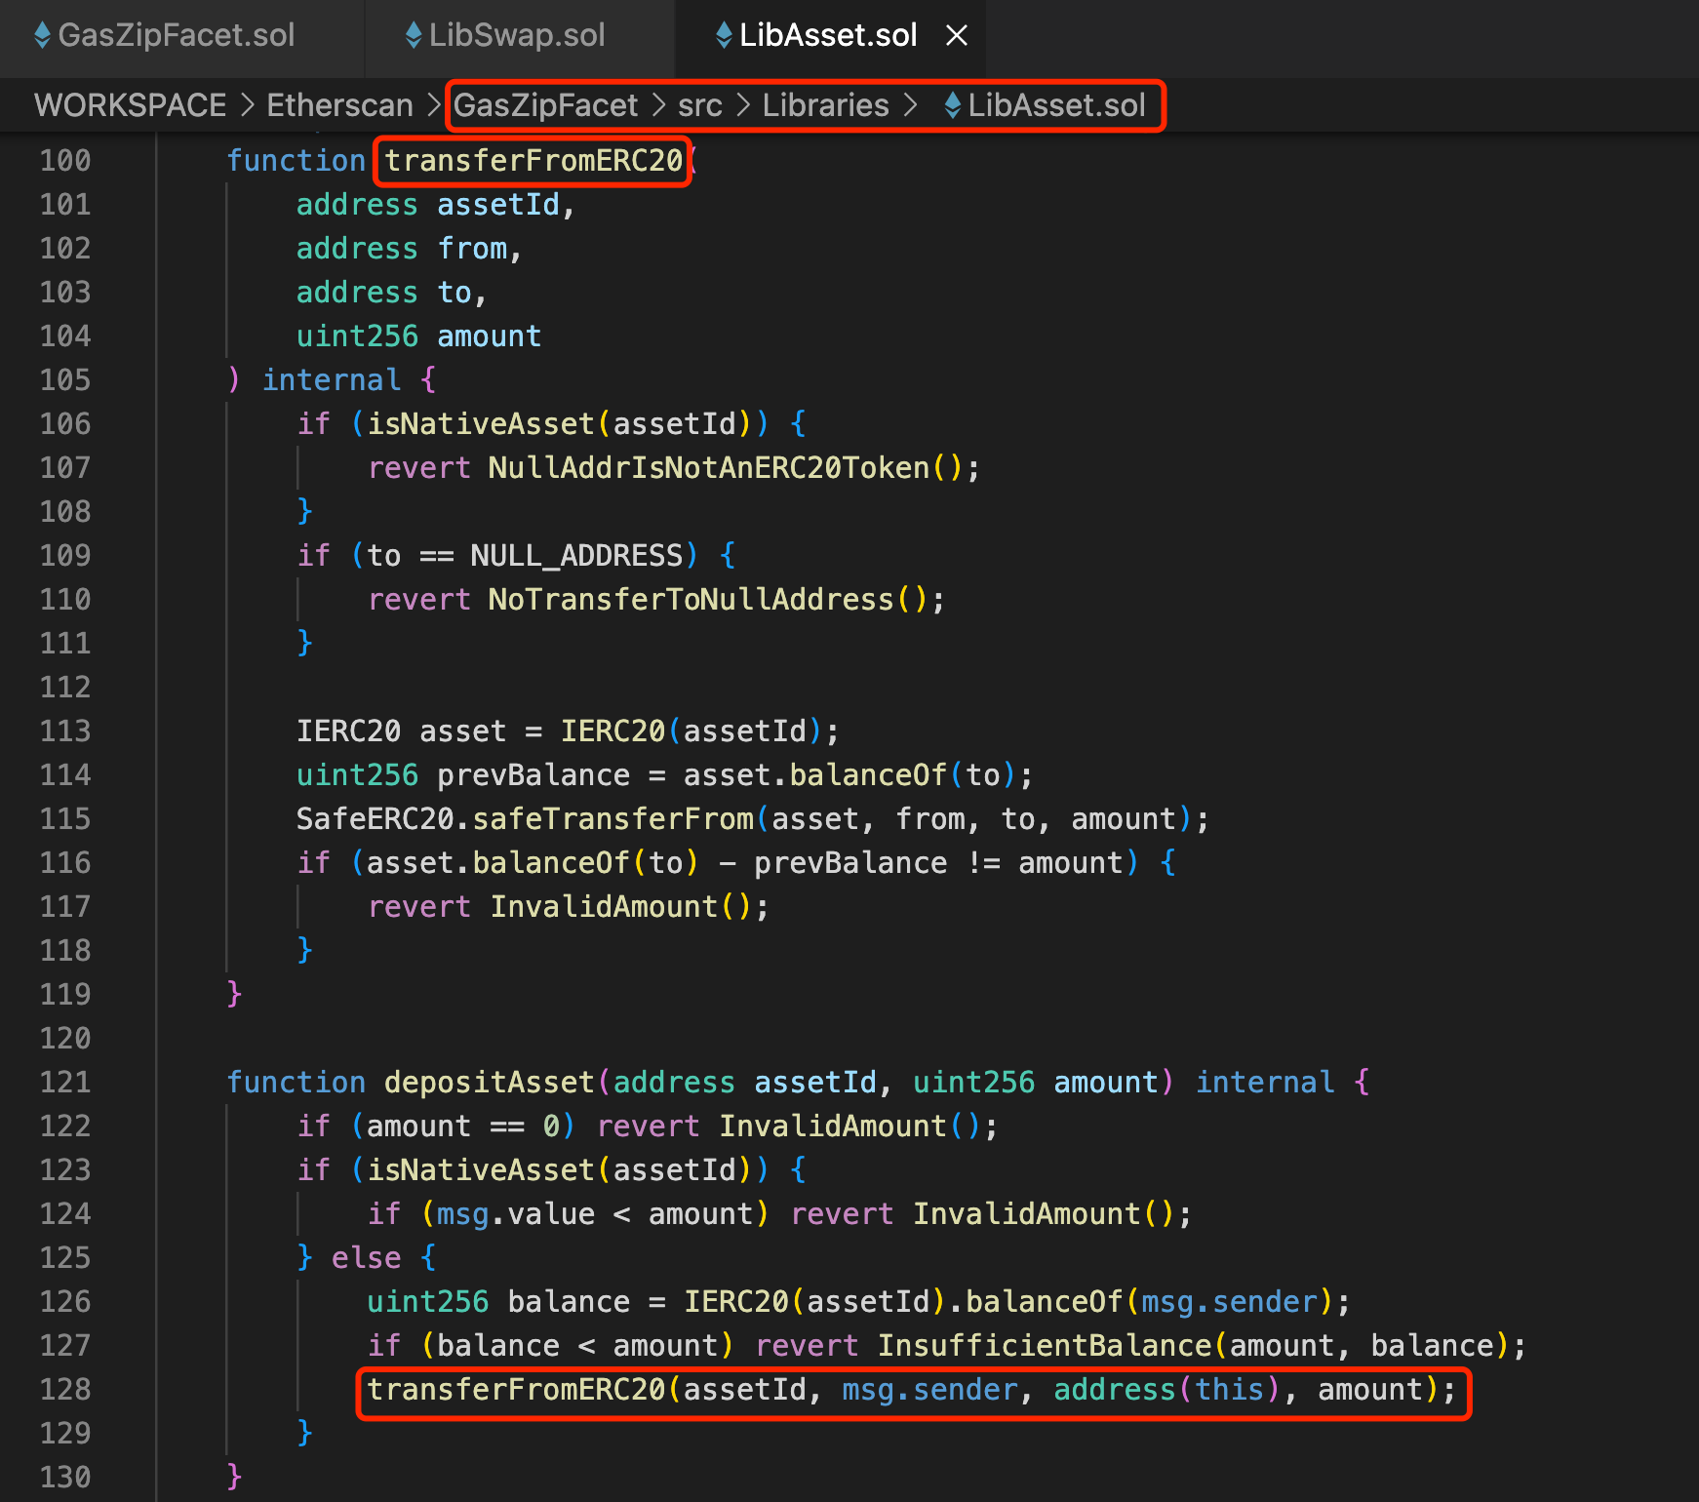The width and height of the screenshot is (1699, 1502).
Task: Click NullAddrIsNotAnERC20Token error name
Action: point(709,468)
